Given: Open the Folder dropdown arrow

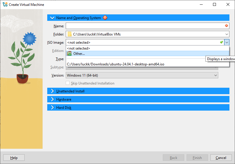Looking at the screenshot, I should coord(227,34).
